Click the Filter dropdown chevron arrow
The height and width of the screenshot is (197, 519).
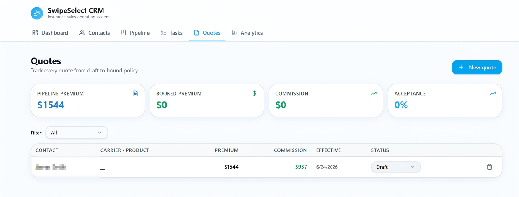click(99, 133)
